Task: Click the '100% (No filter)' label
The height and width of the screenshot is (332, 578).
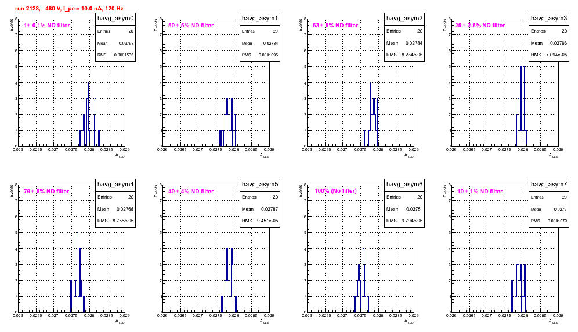Action: click(x=335, y=191)
